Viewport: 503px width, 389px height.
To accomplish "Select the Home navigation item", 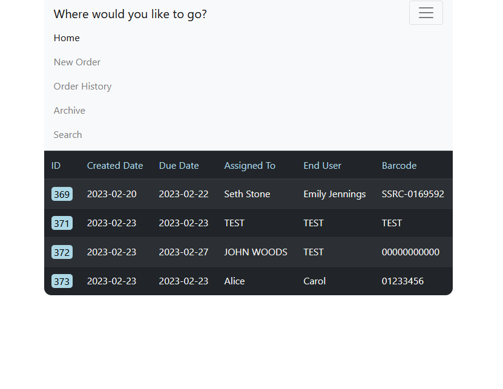I will pyautogui.click(x=67, y=38).
